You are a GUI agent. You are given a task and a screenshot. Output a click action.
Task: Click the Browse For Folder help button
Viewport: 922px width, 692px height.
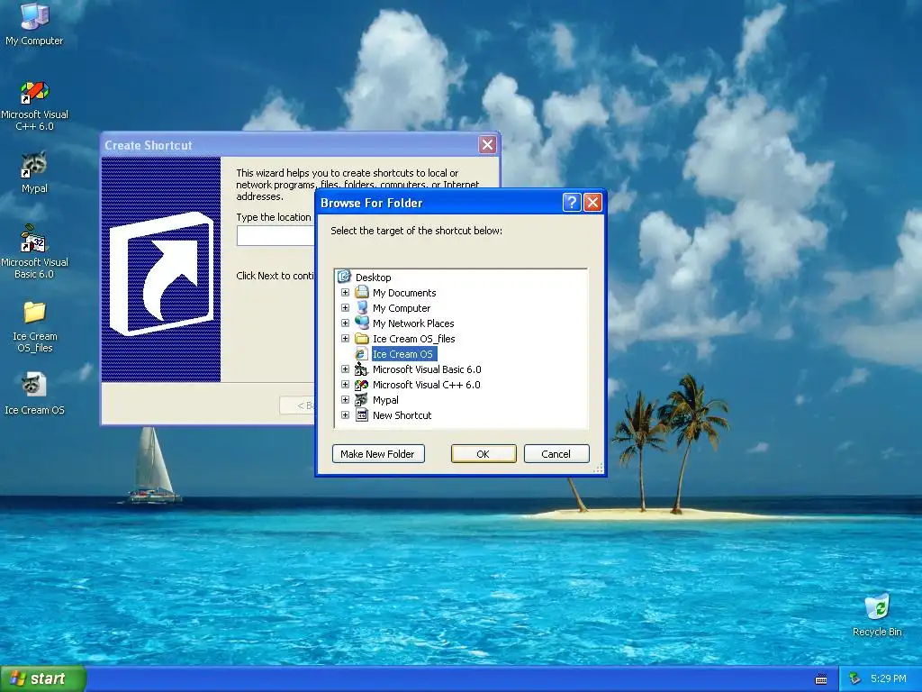(572, 203)
